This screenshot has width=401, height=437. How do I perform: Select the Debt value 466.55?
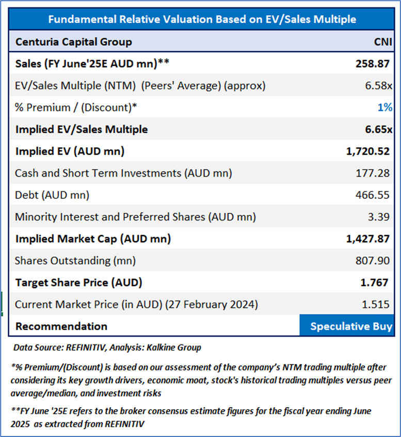[x=374, y=195]
